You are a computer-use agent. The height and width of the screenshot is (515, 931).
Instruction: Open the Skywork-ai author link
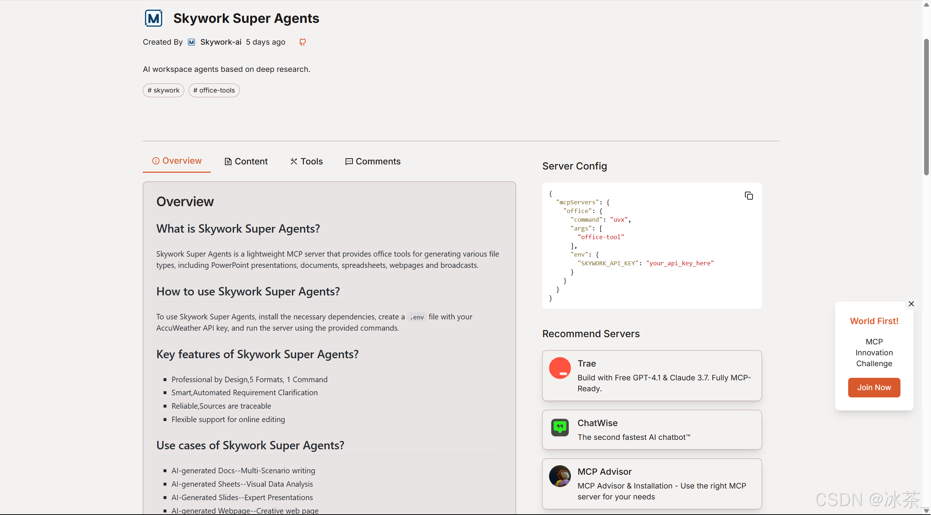pyautogui.click(x=221, y=42)
